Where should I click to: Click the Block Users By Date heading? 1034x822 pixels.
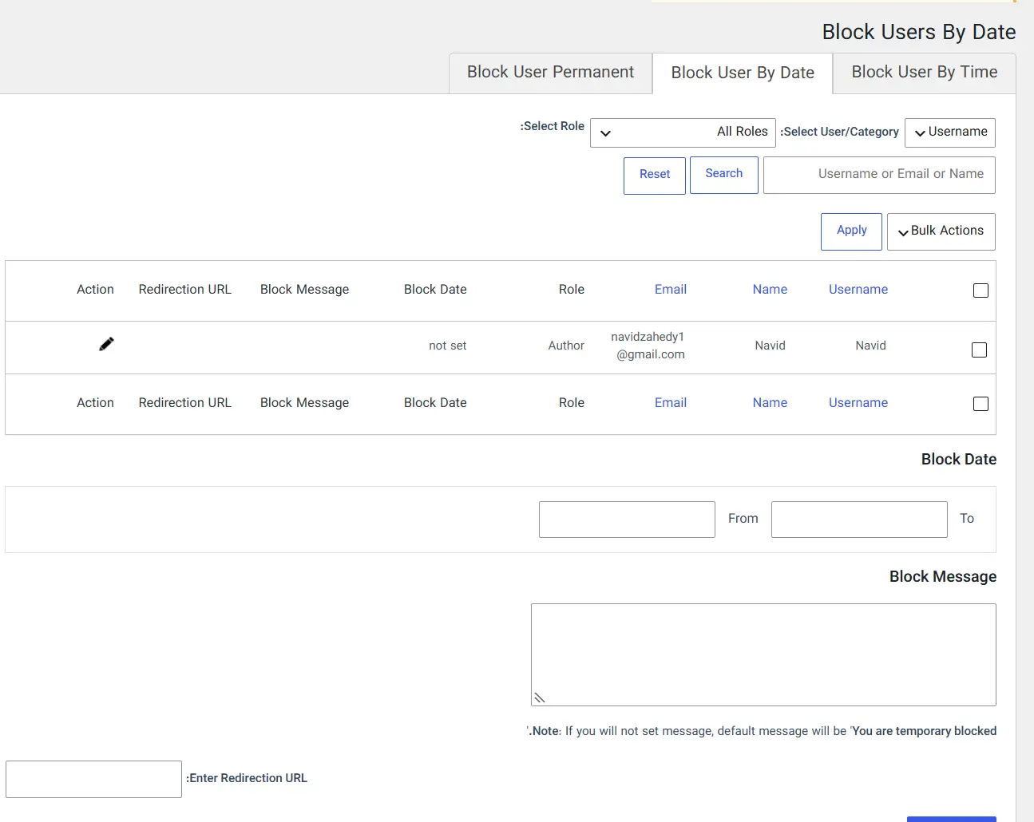coord(919,32)
